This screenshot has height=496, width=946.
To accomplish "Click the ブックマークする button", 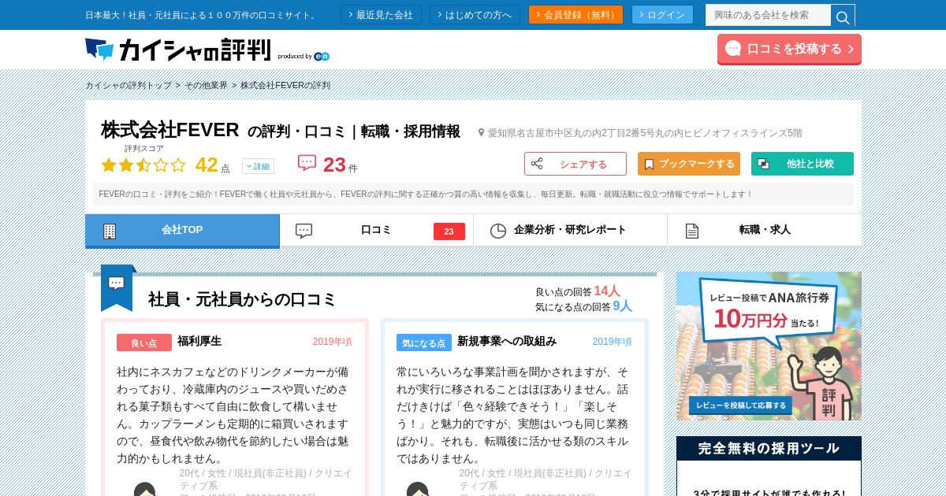I will [x=689, y=164].
